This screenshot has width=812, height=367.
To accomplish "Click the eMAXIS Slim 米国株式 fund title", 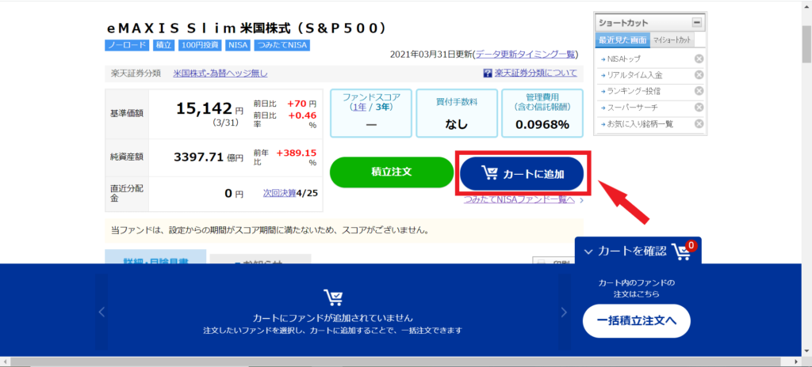I will pyautogui.click(x=246, y=28).
